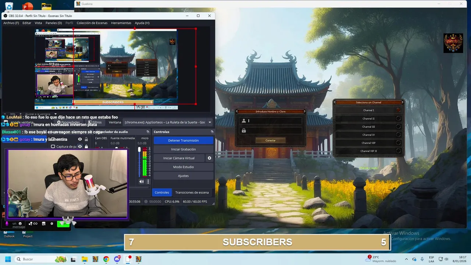
Task: Click Detener Transmisión button
Action: (x=183, y=140)
